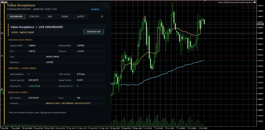Select the red sell arrow marker near 1 Oct peak
Viewport: 265px width, 130px height.
(145, 17)
